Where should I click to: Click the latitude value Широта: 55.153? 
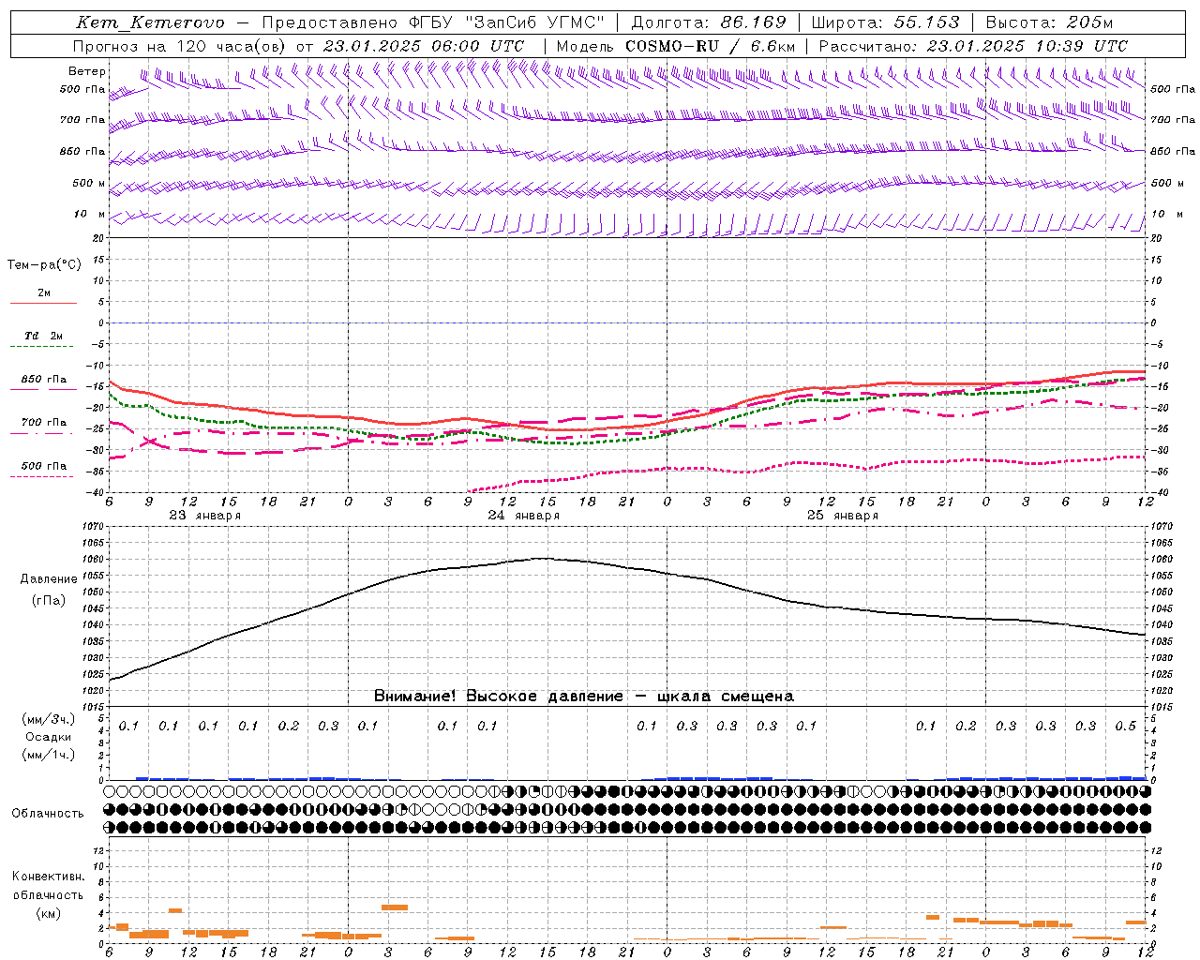click(885, 22)
